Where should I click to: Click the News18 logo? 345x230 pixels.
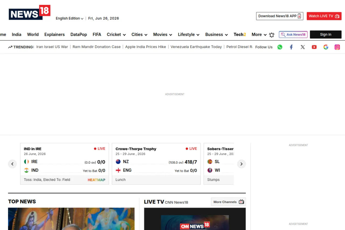[30, 12]
